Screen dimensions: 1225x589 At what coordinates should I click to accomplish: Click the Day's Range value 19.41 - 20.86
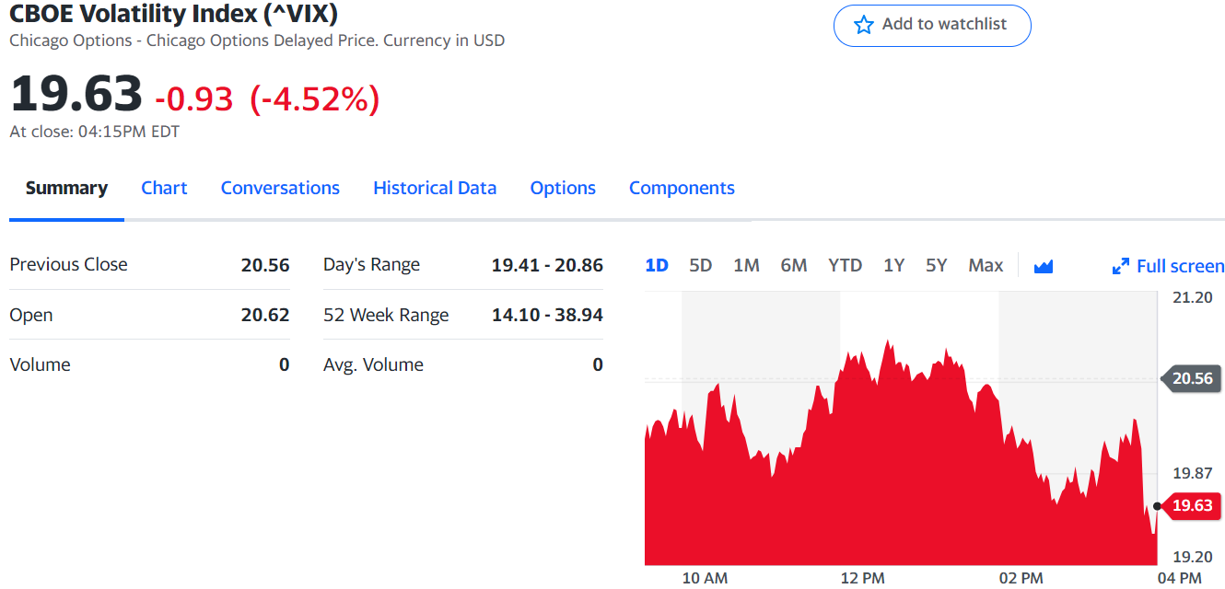547,265
